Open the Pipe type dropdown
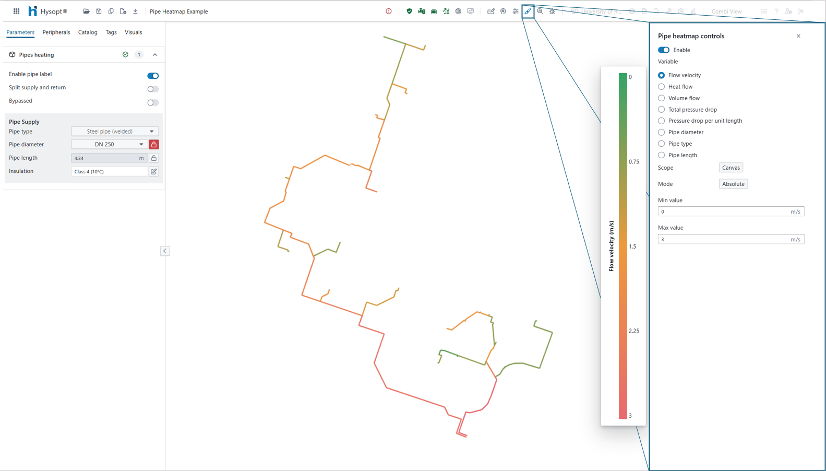The image size is (826, 471). coord(115,132)
